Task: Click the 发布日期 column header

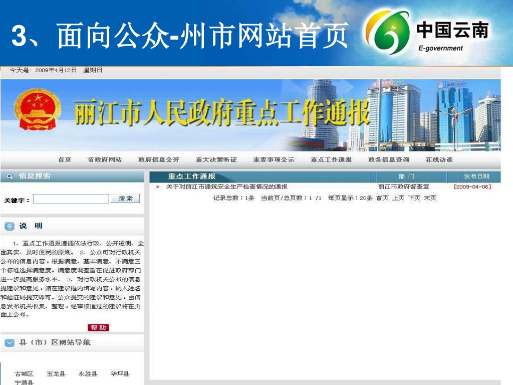Action: [476, 176]
